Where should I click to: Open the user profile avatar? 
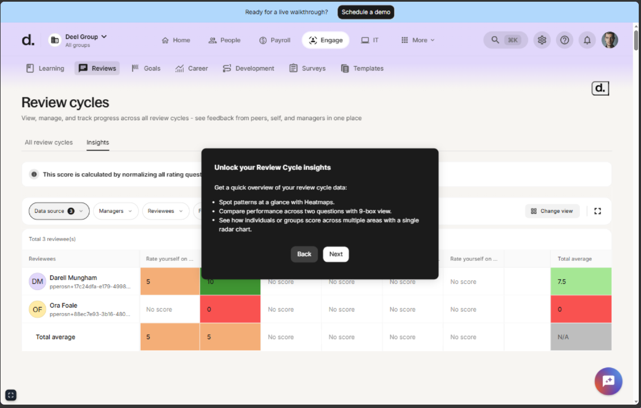609,40
